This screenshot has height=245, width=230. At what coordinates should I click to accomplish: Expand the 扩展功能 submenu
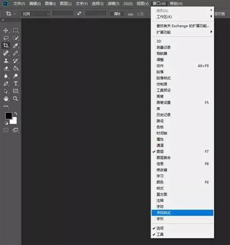click(182, 32)
